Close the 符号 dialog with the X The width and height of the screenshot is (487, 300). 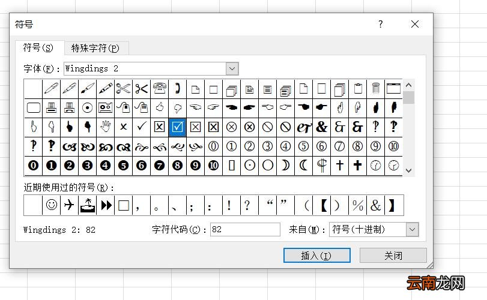click(414, 24)
